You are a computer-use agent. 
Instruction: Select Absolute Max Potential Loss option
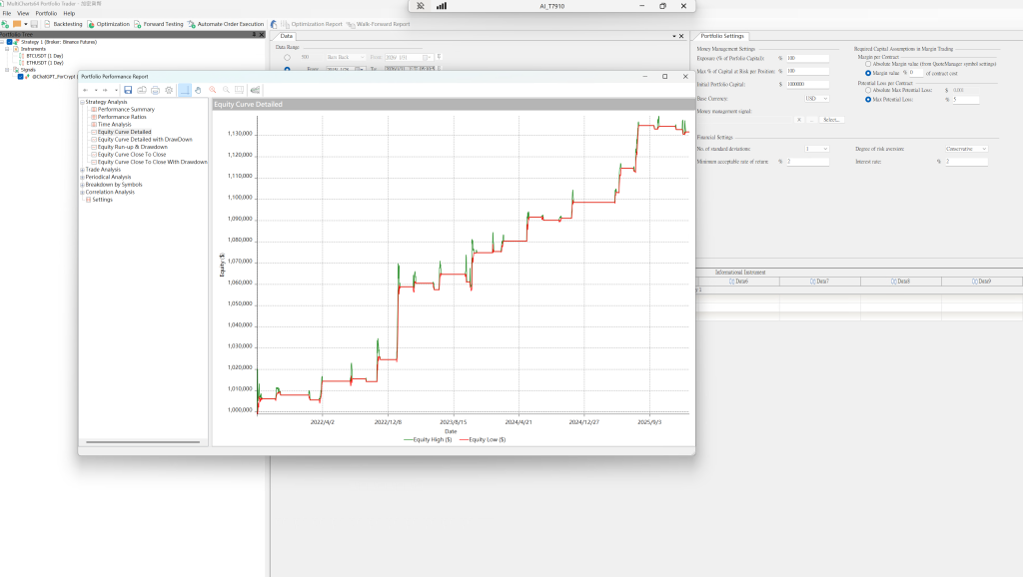pos(868,90)
